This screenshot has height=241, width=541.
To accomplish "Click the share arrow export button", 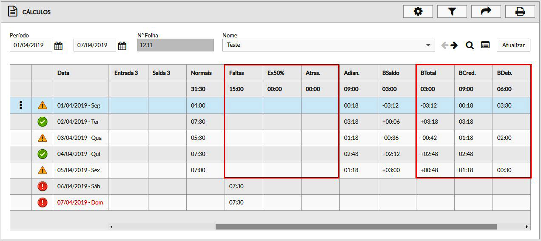I will 486,11.
